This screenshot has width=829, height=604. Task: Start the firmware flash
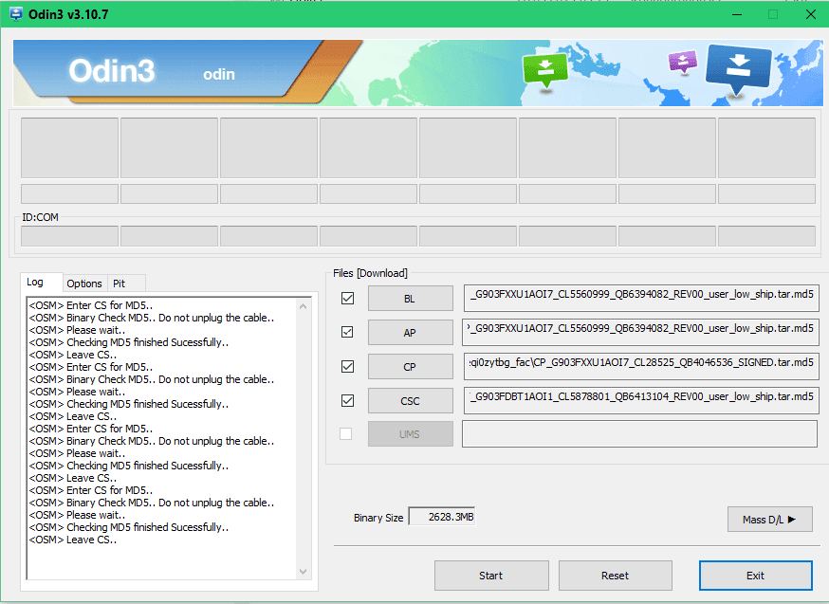pos(491,576)
